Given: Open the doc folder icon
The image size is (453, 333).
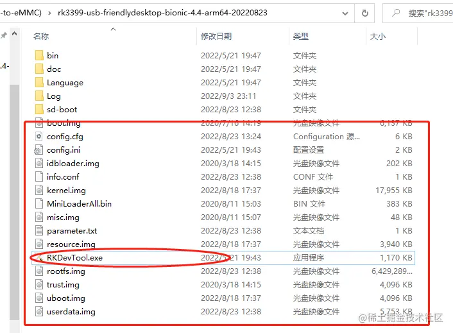Looking at the screenshot, I should (39, 69).
